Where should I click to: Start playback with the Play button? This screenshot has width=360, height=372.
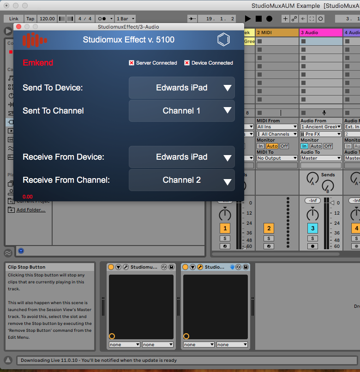click(x=248, y=19)
